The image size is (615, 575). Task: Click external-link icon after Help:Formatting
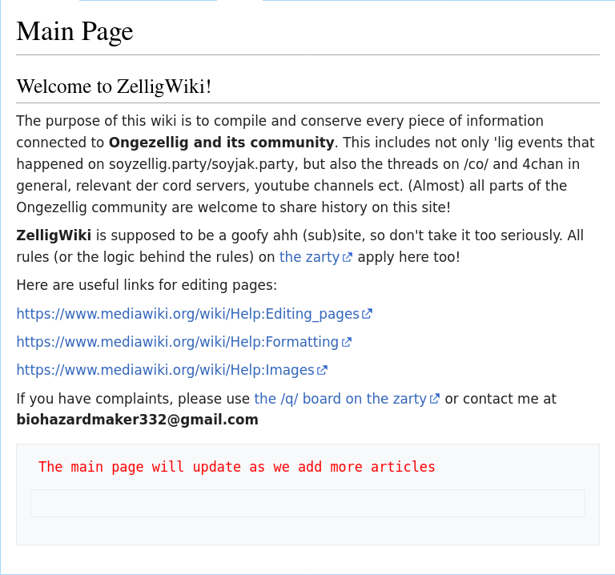tap(347, 343)
